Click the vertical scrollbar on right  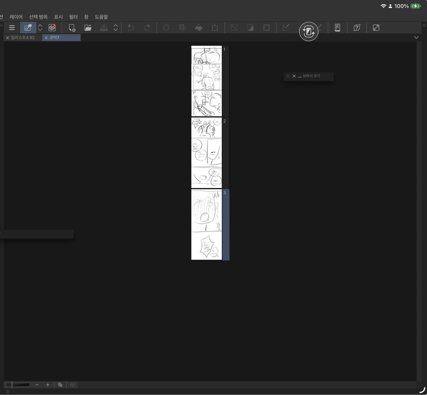[x=418, y=211]
